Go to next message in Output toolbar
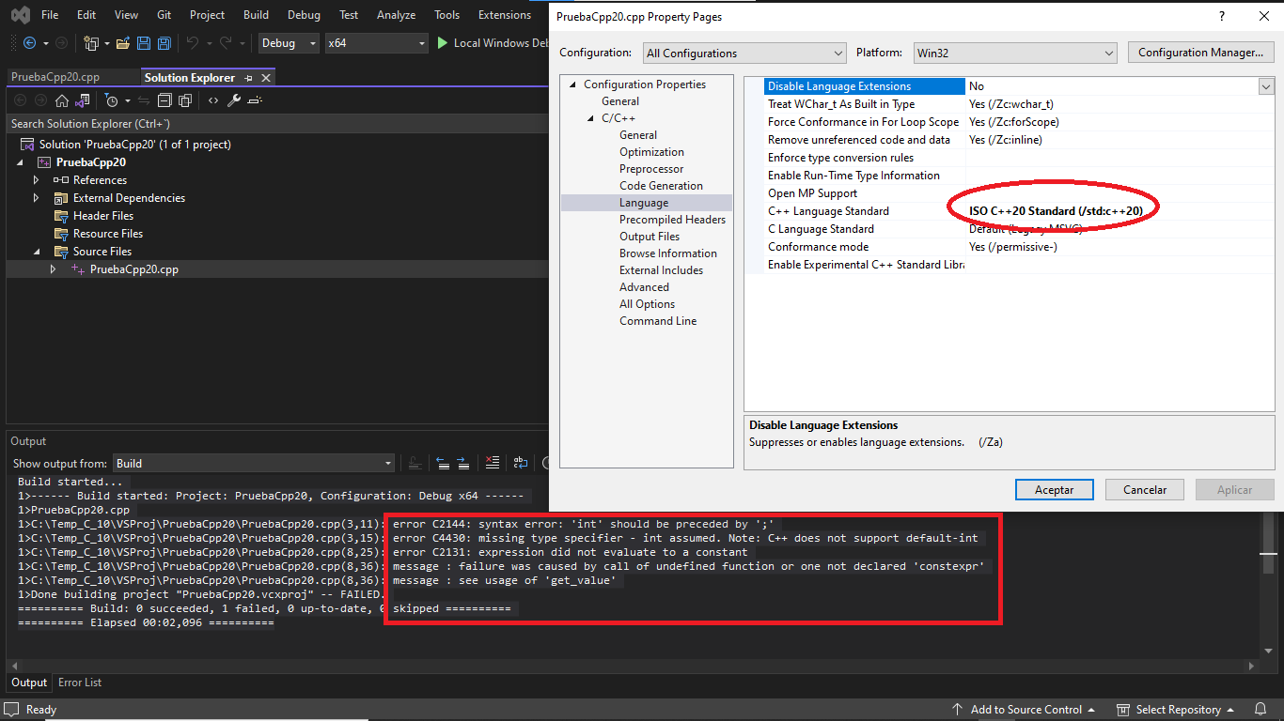 click(462, 463)
